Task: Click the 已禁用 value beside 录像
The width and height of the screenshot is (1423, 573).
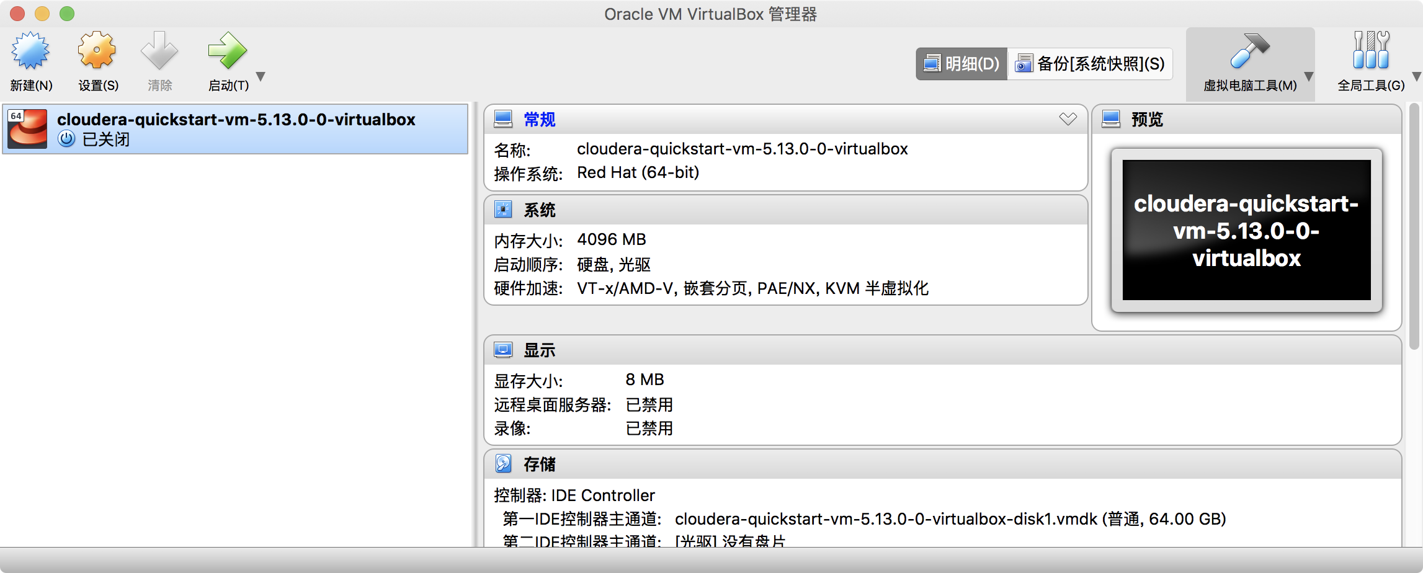Action: pyautogui.click(x=649, y=429)
